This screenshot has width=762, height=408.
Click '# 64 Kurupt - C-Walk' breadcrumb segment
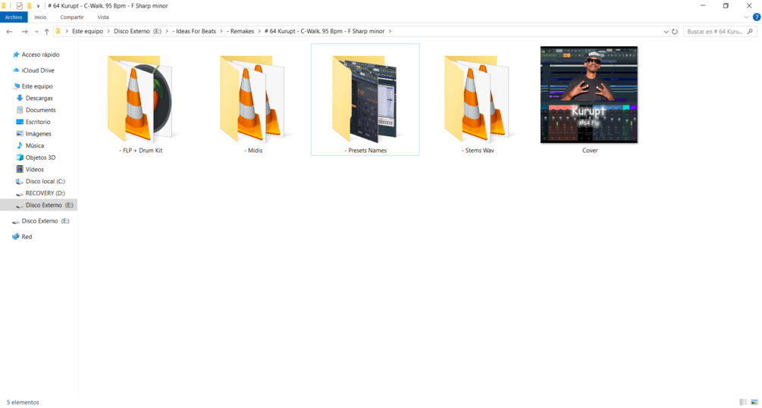(325, 31)
